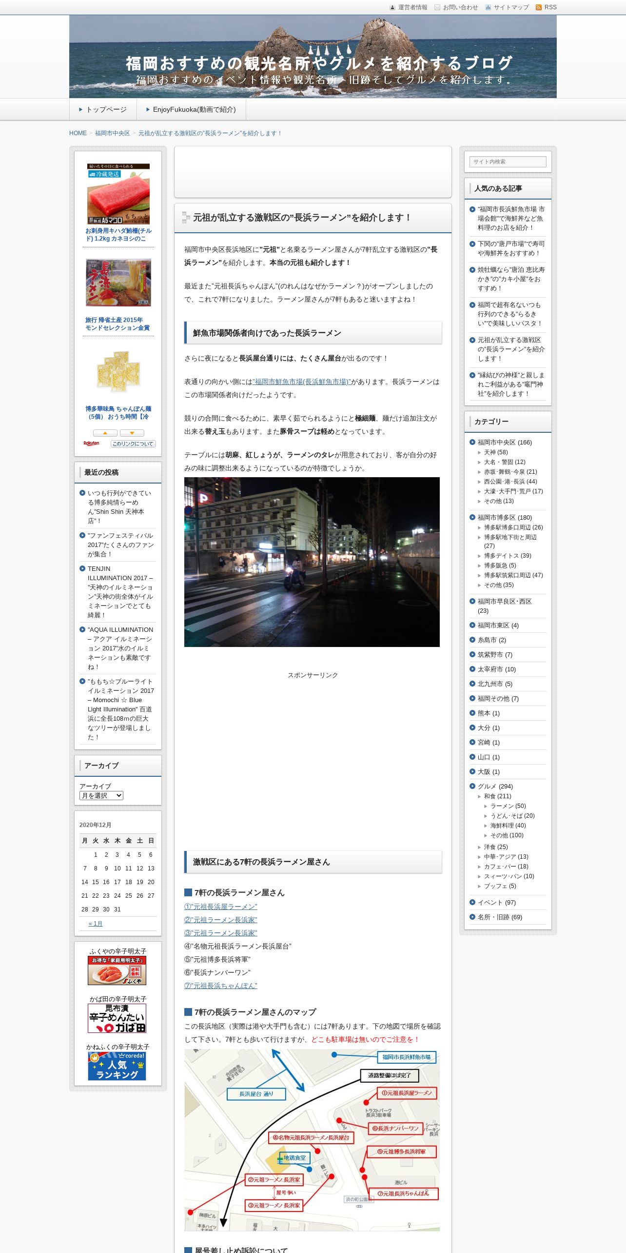Viewport: 626px width, 1253px height.
Task: Open ③元祖ラーメン長浜家 link
Action: pyautogui.click(x=220, y=933)
